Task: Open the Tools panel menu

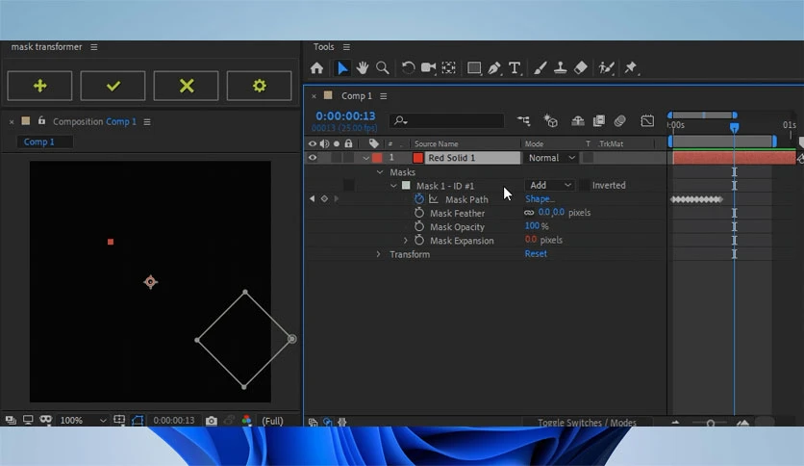Action: click(346, 47)
